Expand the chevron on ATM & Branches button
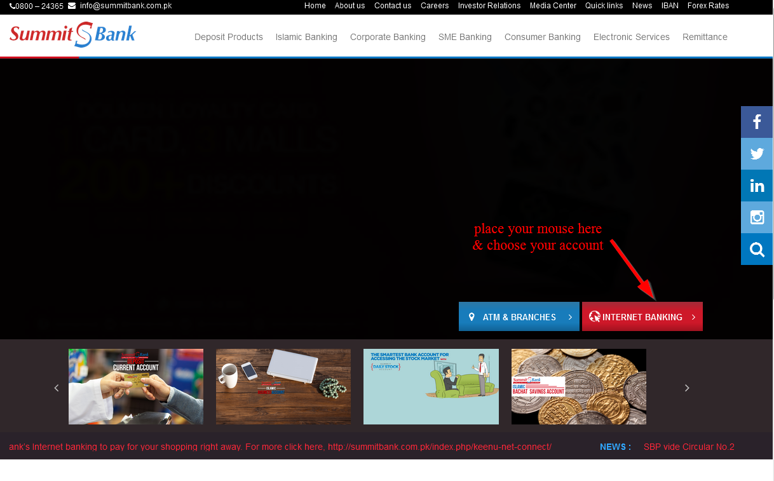This screenshot has width=774, height=481. tap(570, 316)
